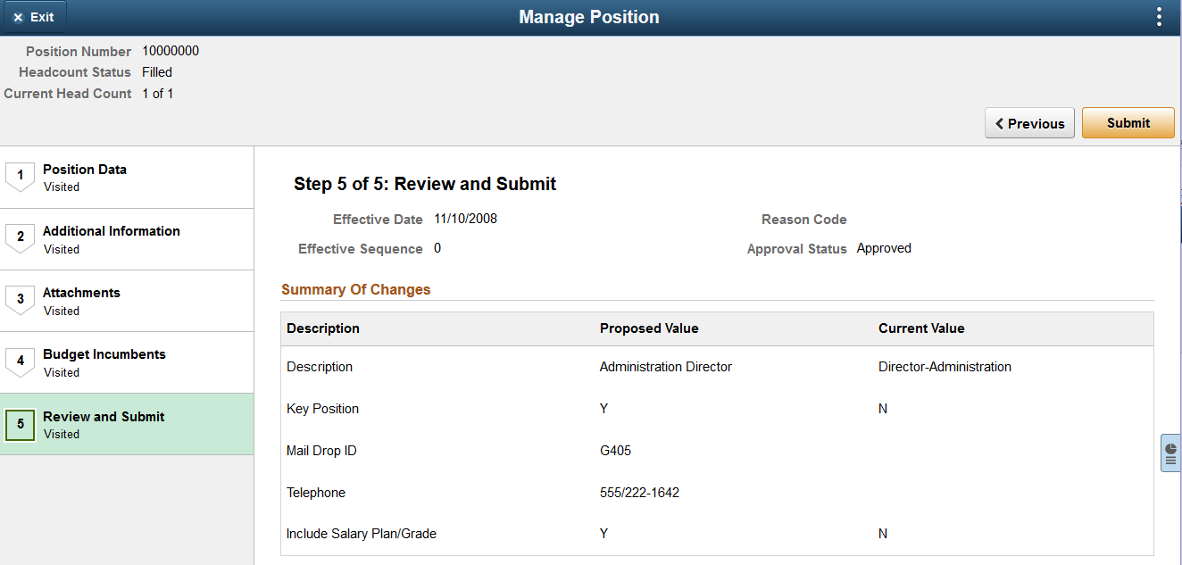Click the Current Value column header

pos(921,328)
